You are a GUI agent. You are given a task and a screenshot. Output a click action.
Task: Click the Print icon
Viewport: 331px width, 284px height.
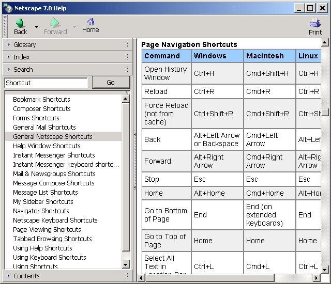315,23
